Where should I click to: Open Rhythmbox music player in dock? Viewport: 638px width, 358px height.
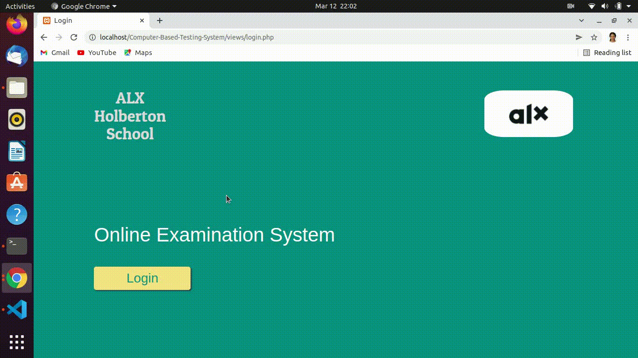tap(17, 119)
